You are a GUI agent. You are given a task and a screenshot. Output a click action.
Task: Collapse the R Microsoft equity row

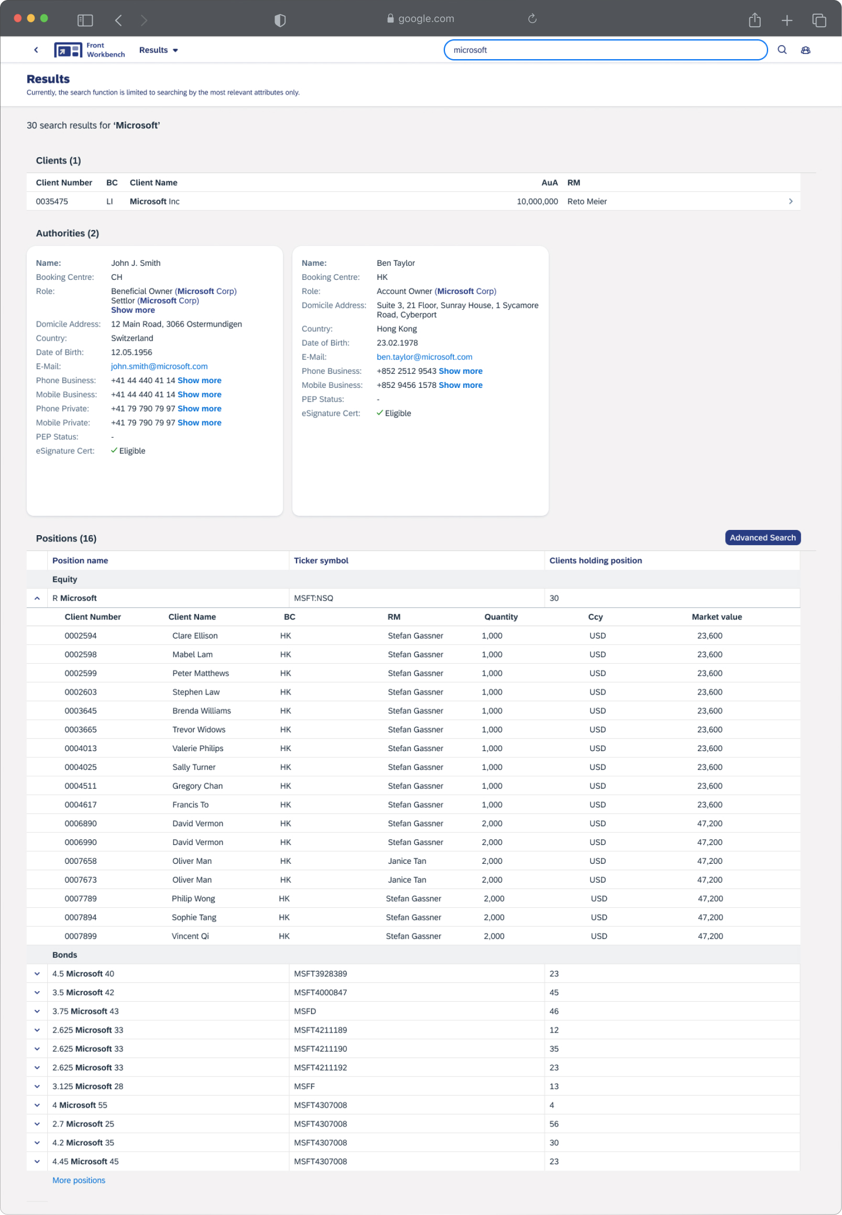click(x=37, y=598)
